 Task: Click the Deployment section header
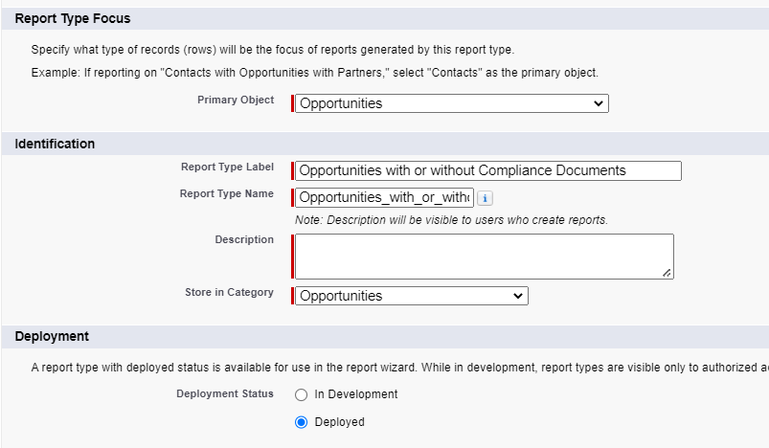[x=52, y=336]
